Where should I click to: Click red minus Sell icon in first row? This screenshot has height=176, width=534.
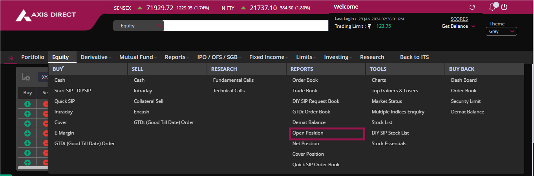(46, 104)
